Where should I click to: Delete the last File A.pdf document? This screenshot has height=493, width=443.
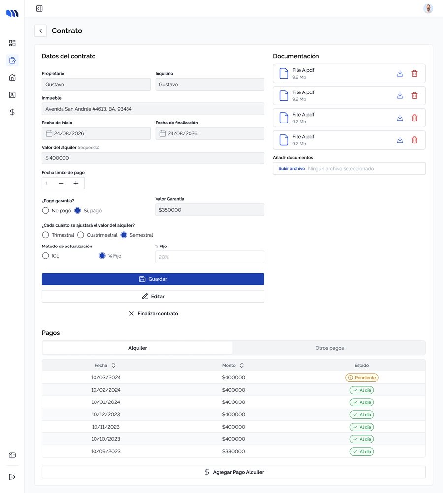[414, 140]
